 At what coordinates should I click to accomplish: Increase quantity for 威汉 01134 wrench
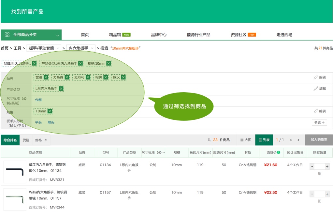[x=327, y=167]
